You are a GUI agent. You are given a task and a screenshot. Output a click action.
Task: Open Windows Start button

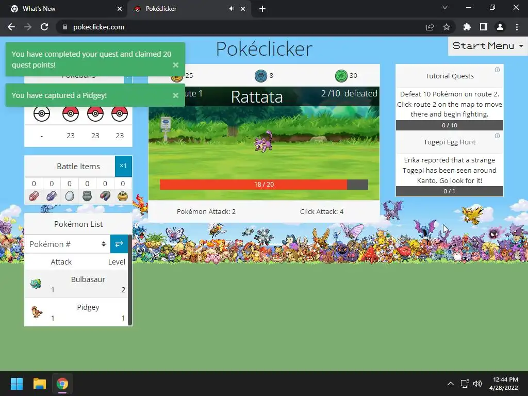(x=16, y=384)
